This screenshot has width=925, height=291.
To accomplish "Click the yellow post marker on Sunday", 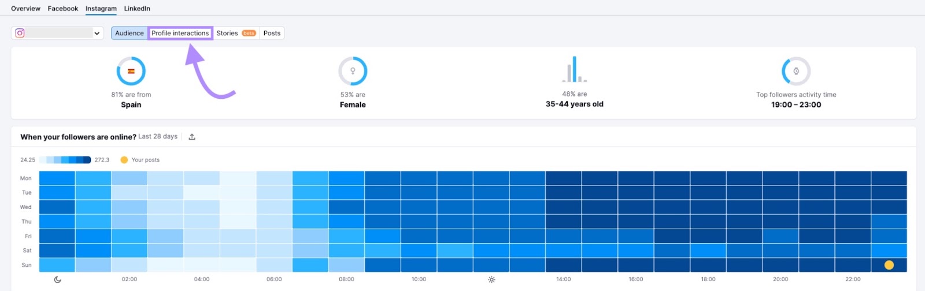I will point(889,265).
